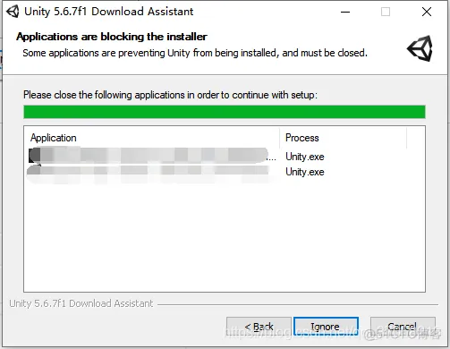The image size is (450, 349).
Task: Click the large Unity logo in the header
Action: [x=420, y=48]
